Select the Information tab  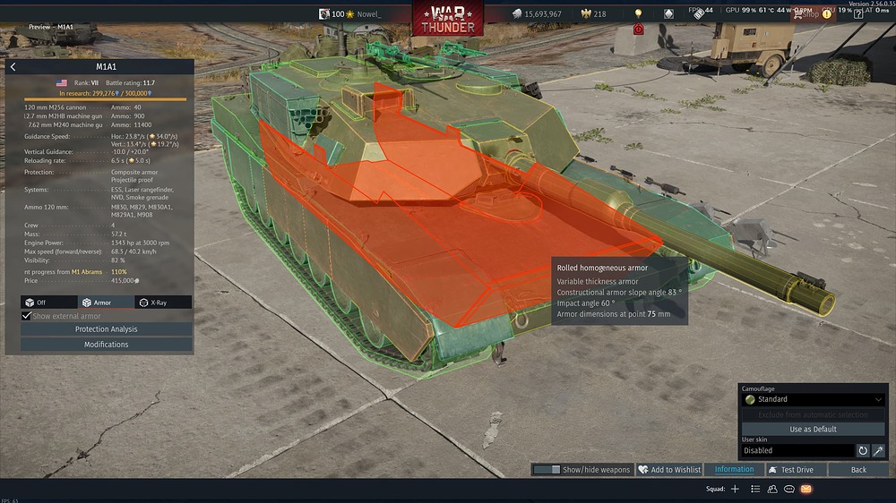(735, 469)
